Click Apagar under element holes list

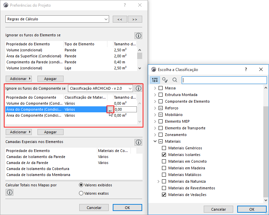point(51,79)
